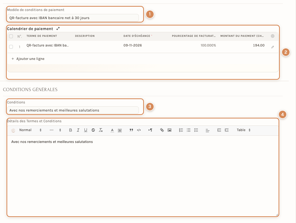Viewport: 296px width, 223px height.
Task: Open the text background highlight color
Action: pyautogui.click(x=120, y=130)
